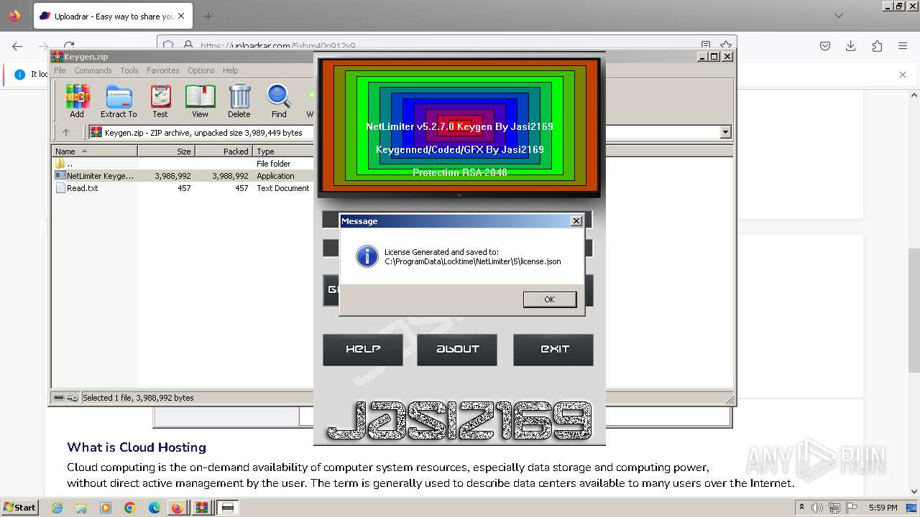920x517 pixels.
Task: Sort WinRAR list by Type column
Action: click(x=283, y=152)
